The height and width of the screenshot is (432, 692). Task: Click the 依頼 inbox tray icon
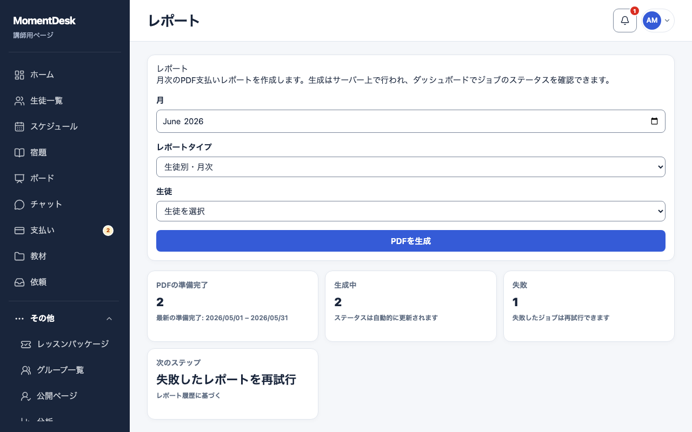pyautogui.click(x=19, y=282)
